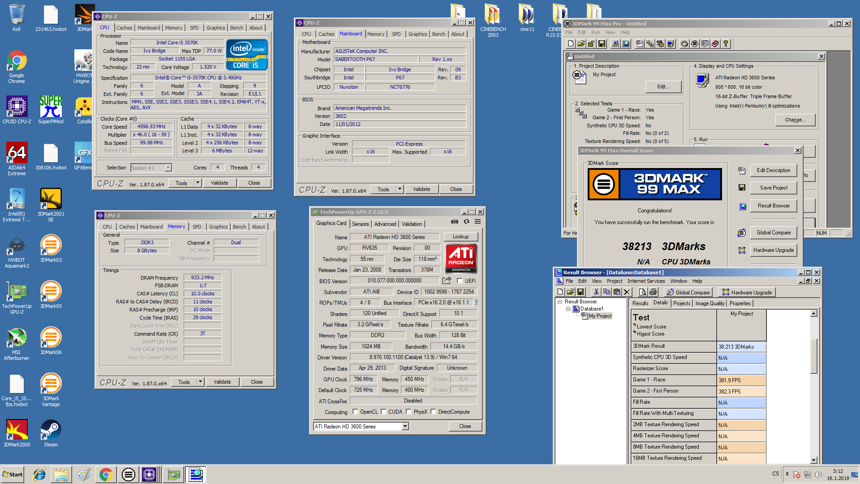Image resolution: width=860 pixels, height=484 pixels.
Task: Click the Change... display settings button
Action: tap(795, 120)
